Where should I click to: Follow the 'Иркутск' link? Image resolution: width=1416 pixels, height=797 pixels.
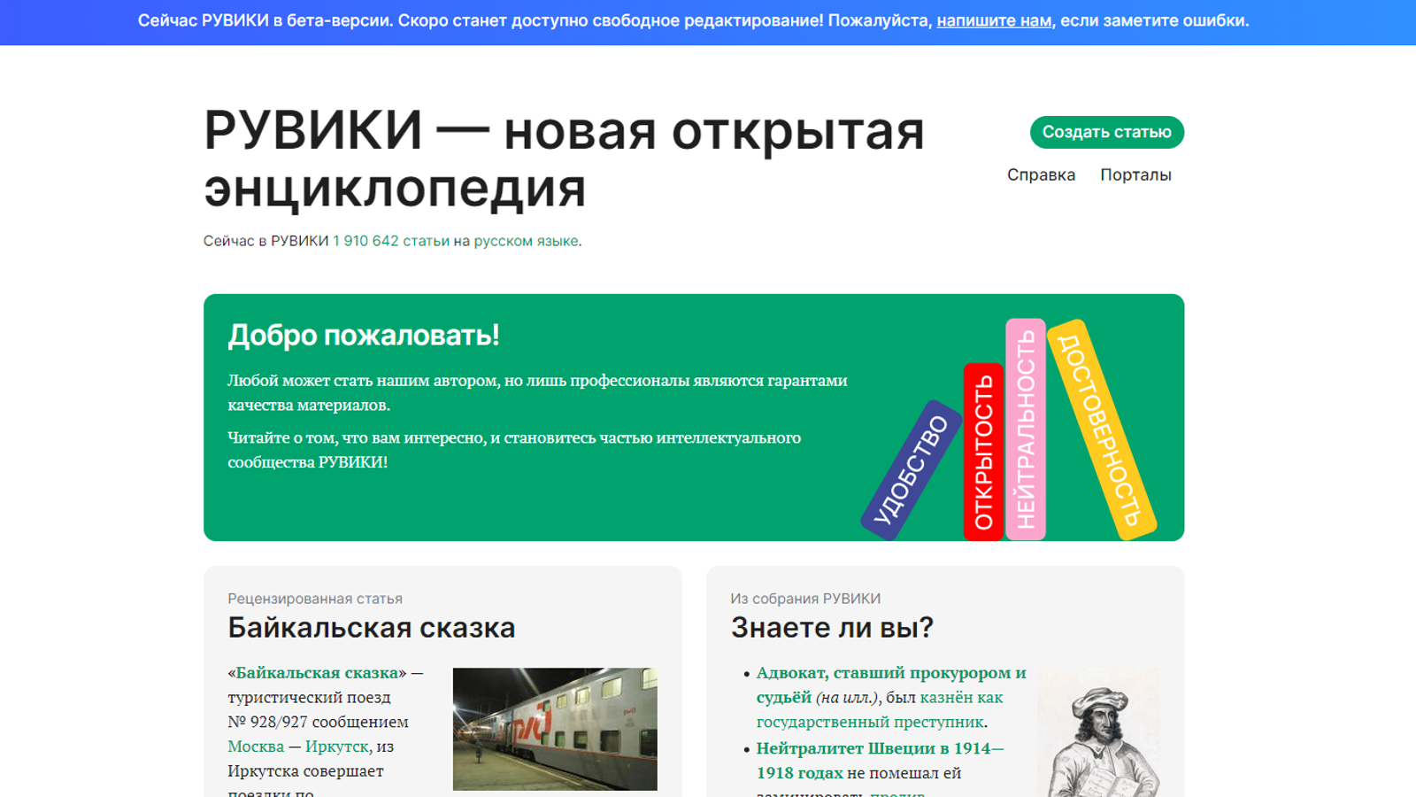337,747
